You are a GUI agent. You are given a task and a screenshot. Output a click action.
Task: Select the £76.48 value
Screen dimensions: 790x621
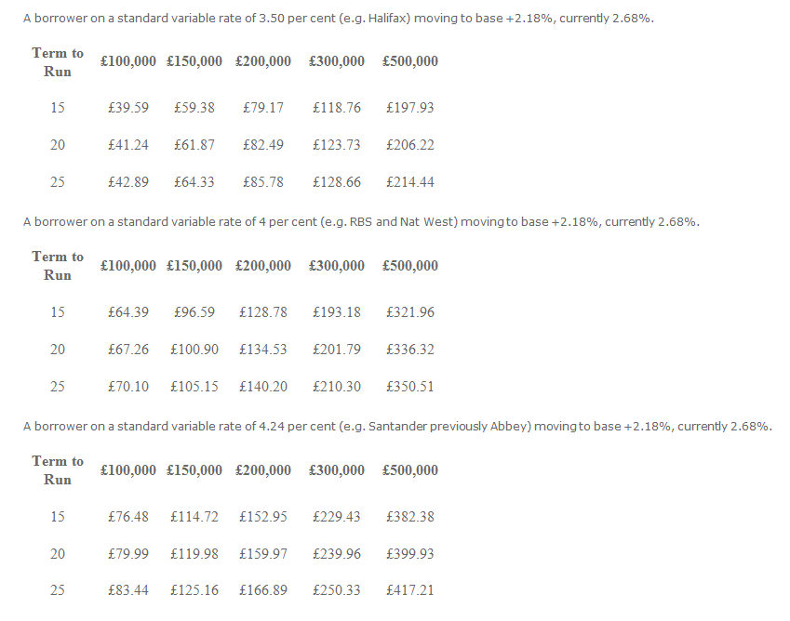128,517
